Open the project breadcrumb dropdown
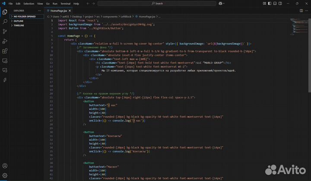Viewport: 311px width, 181px height. (x=89, y=17)
